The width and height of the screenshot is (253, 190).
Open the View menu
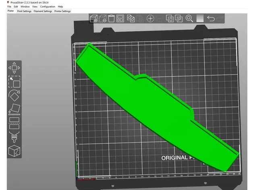(35, 6)
